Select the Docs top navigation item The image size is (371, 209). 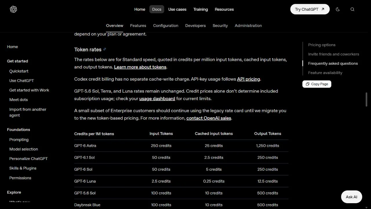point(157,9)
